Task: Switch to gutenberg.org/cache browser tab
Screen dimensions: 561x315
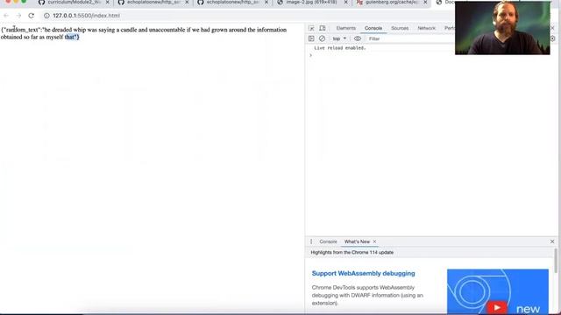Action: pos(387,2)
